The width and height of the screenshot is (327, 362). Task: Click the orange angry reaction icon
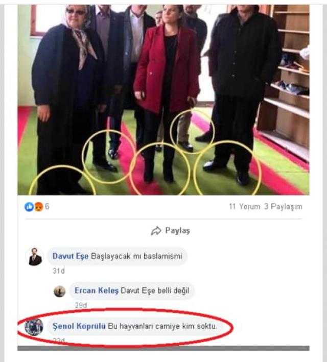click(39, 207)
